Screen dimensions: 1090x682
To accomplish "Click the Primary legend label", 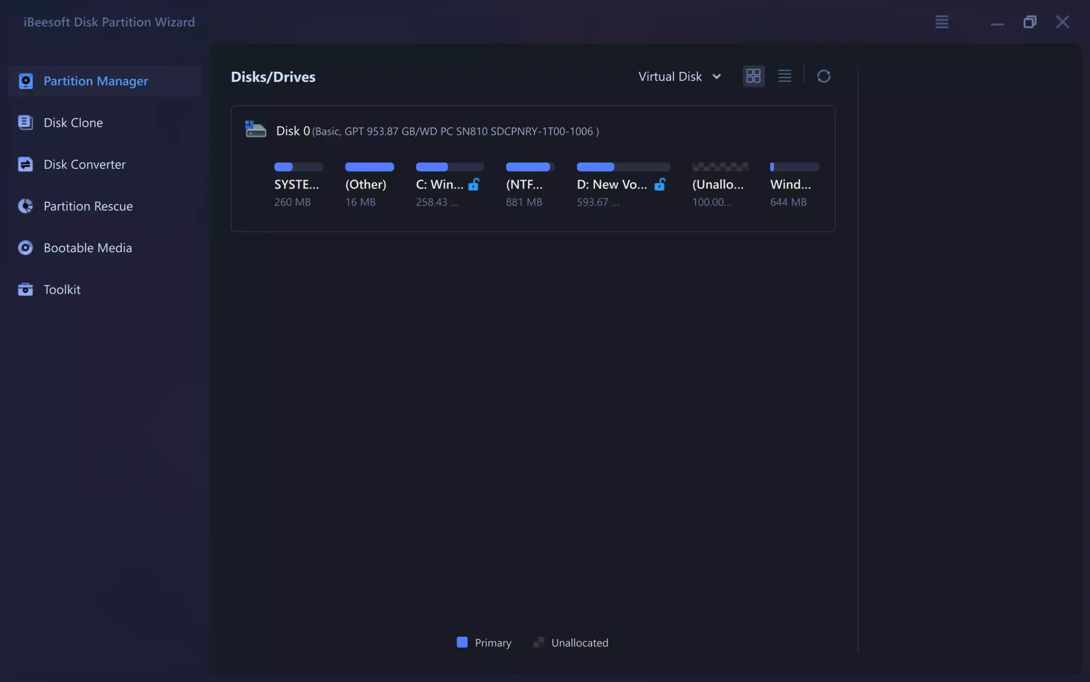I will [x=493, y=643].
